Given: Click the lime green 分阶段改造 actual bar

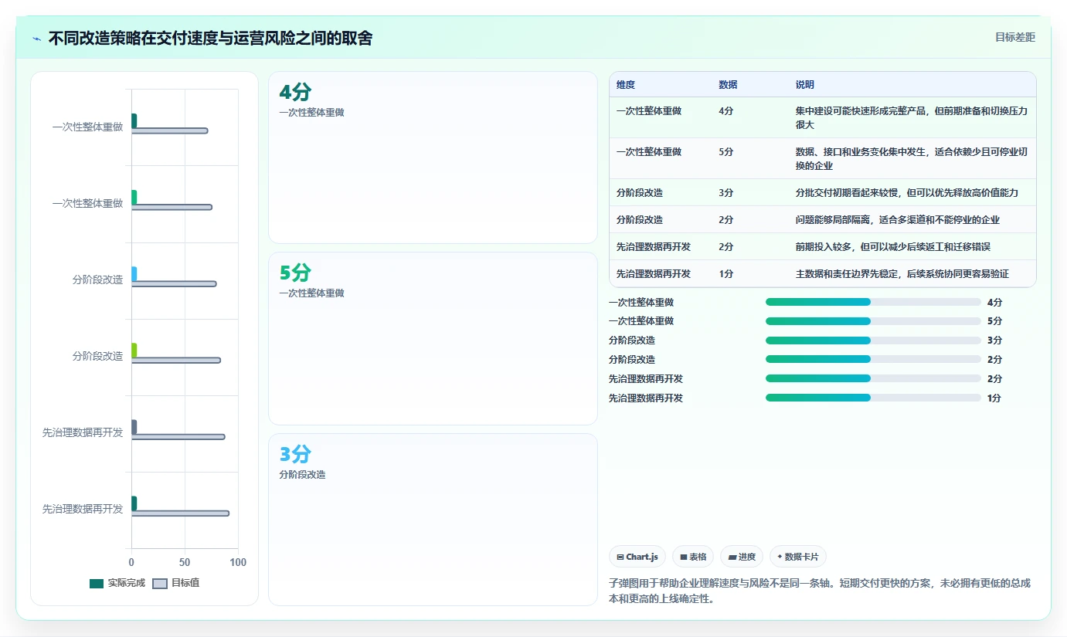Looking at the screenshot, I should (x=134, y=351).
